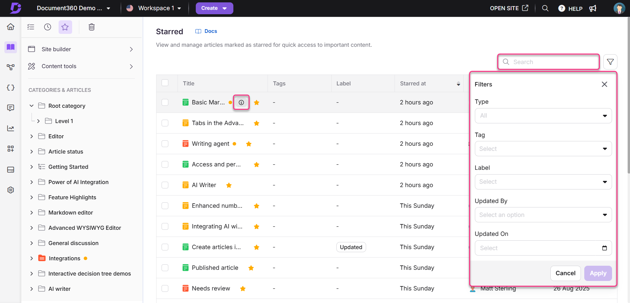The image size is (630, 303).
Task: Click Apply in the Filters panel
Action: [598, 273]
